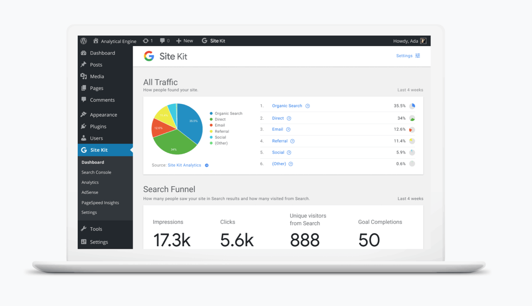Open Settings link in Site Kit header

[x=404, y=56]
